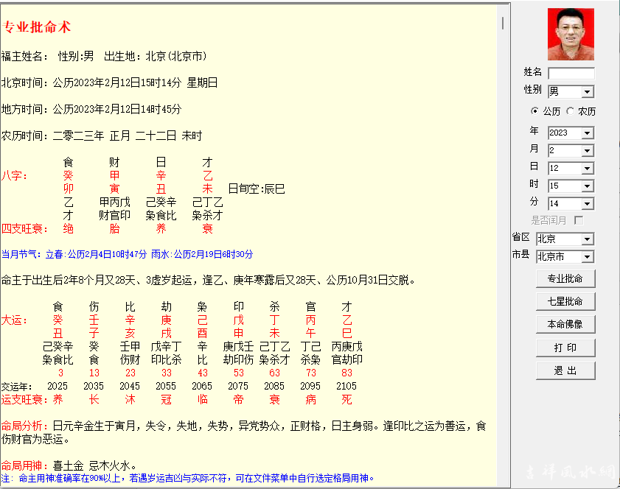
Task: Expand the 时 hour dropdown showing 15
Action: coord(588,186)
